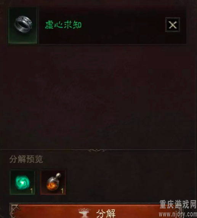Remove 虚心求知 with the X button
Screen dimensions: 197x218
173,25
